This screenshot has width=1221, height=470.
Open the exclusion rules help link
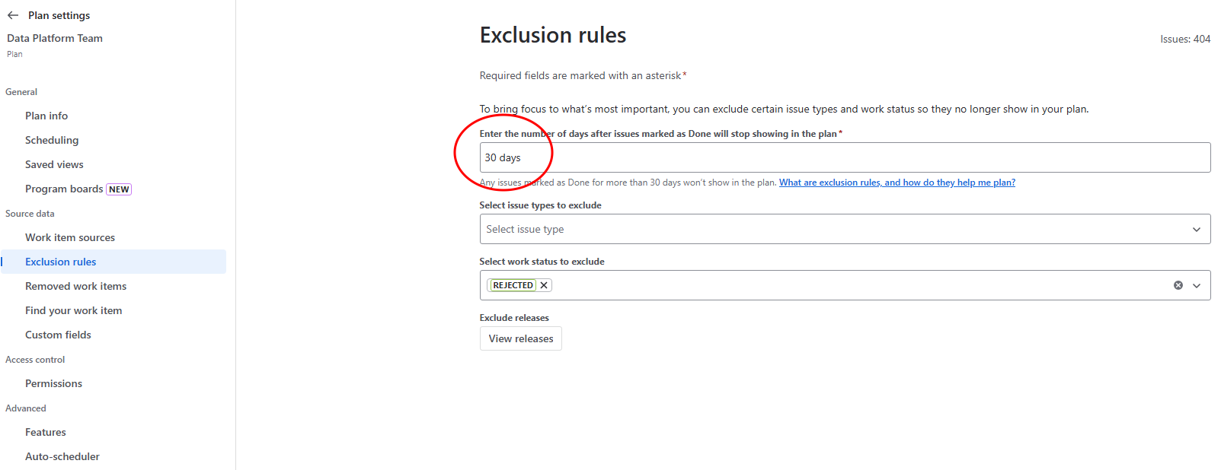897,182
